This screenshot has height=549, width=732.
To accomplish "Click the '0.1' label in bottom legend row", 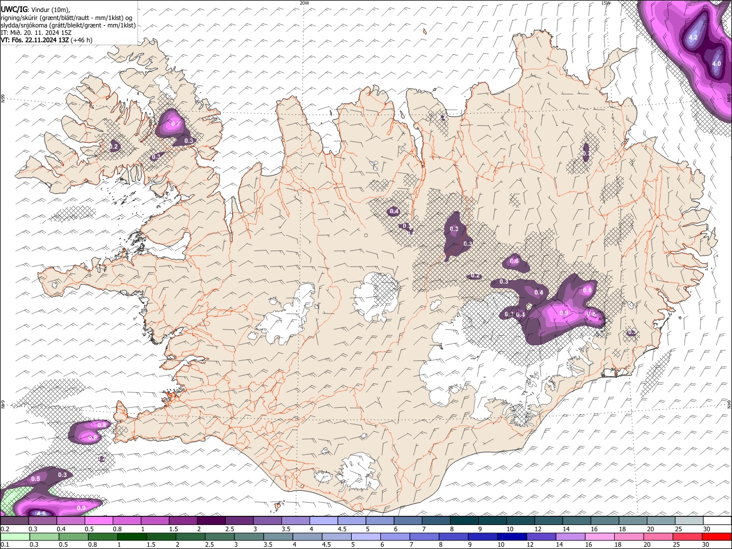I will [x=4, y=545].
